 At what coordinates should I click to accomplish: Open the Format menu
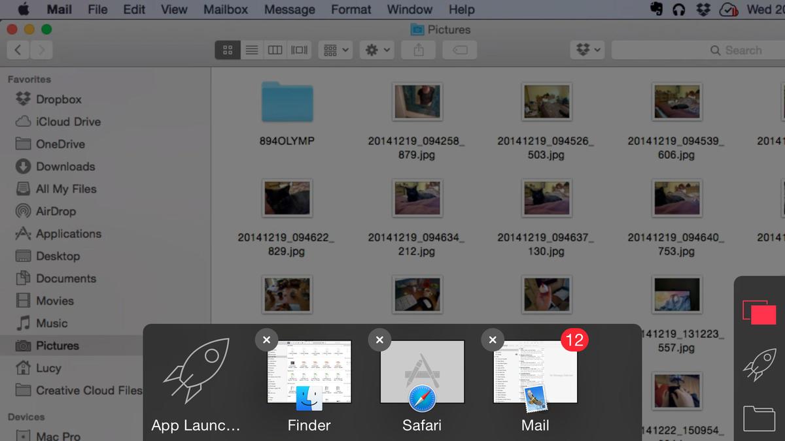point(351,9)
